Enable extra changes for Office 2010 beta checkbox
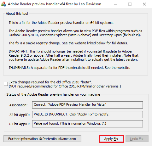152x146 pixels. tap(6, 84)
